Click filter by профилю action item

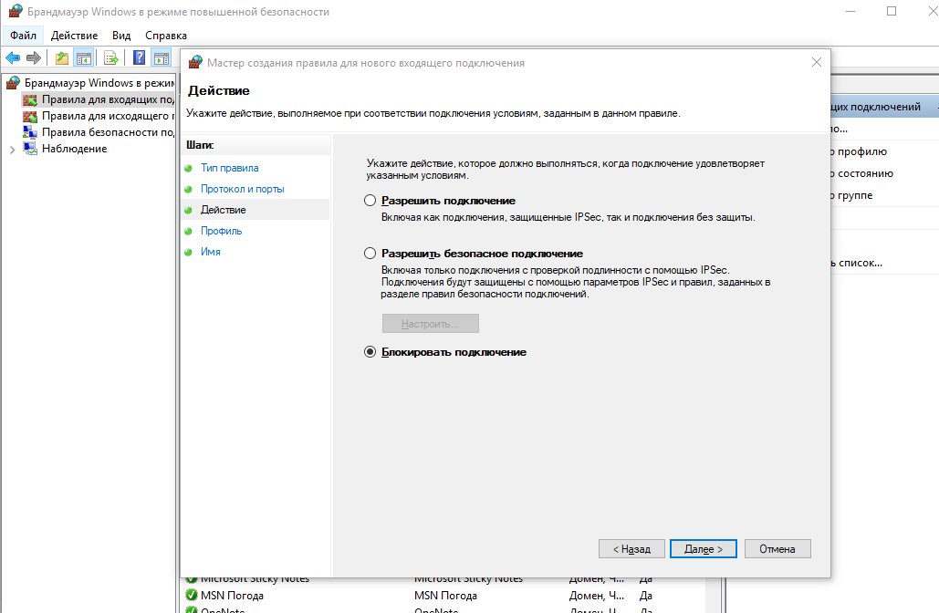858,151
